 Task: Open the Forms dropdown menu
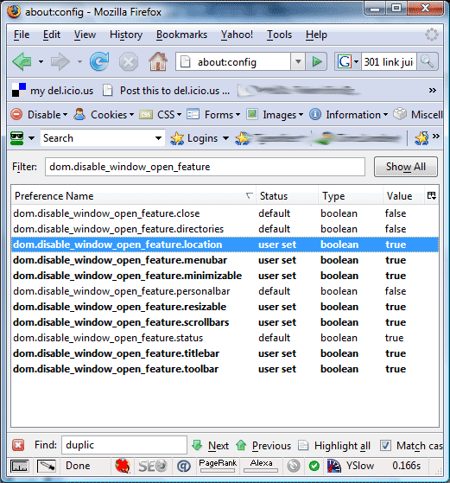(x=213, y=115)
